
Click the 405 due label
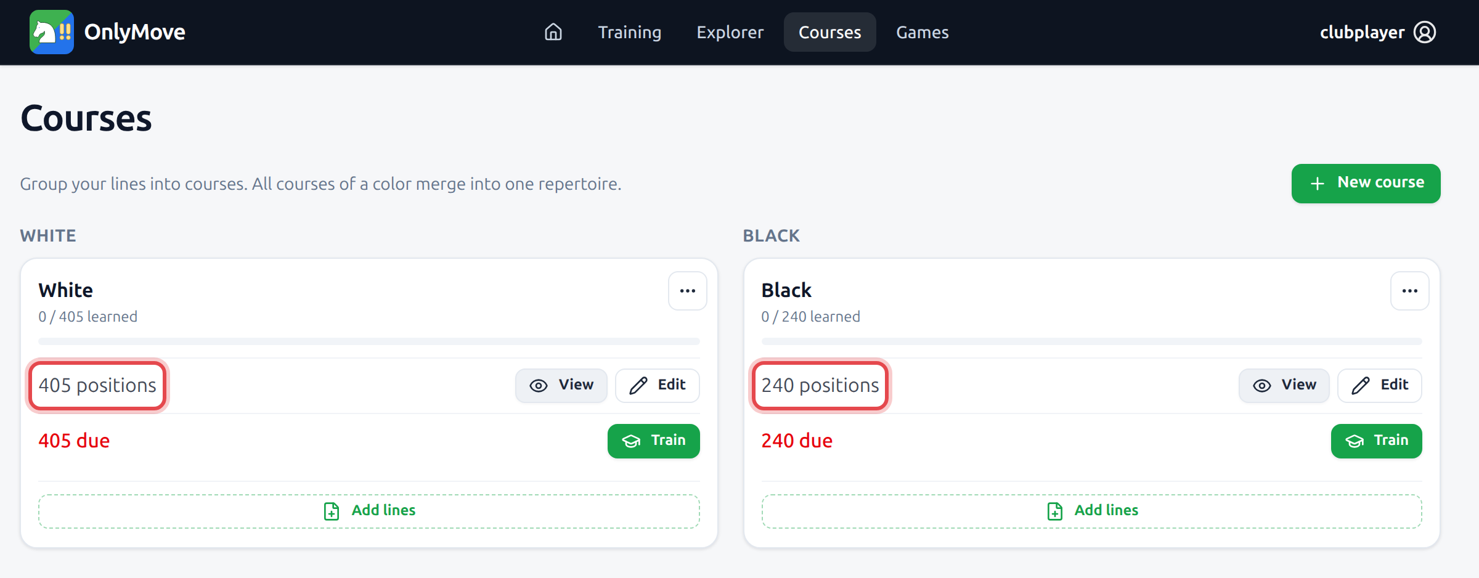74,441
